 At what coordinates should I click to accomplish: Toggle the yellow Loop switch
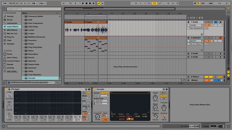[154, 3]
